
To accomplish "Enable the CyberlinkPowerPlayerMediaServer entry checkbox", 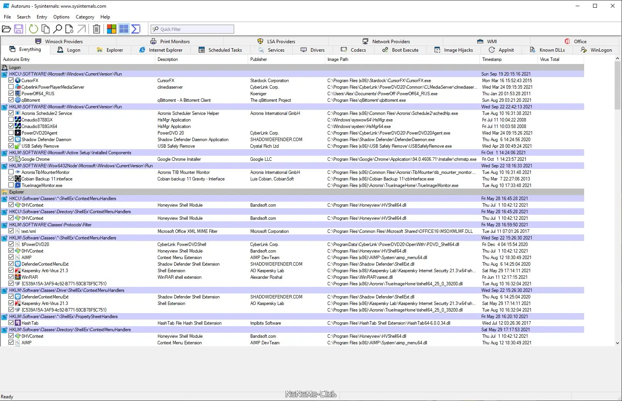I will [11, 87].
